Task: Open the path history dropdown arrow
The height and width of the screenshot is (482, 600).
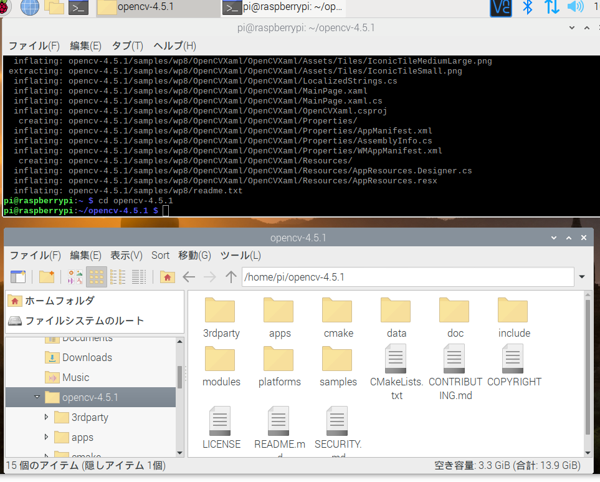Action: click(x=582, y=277)
